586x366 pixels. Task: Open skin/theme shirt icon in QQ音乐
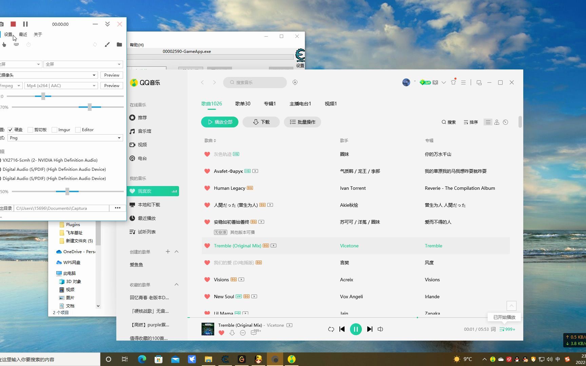(x=453, y=82)
